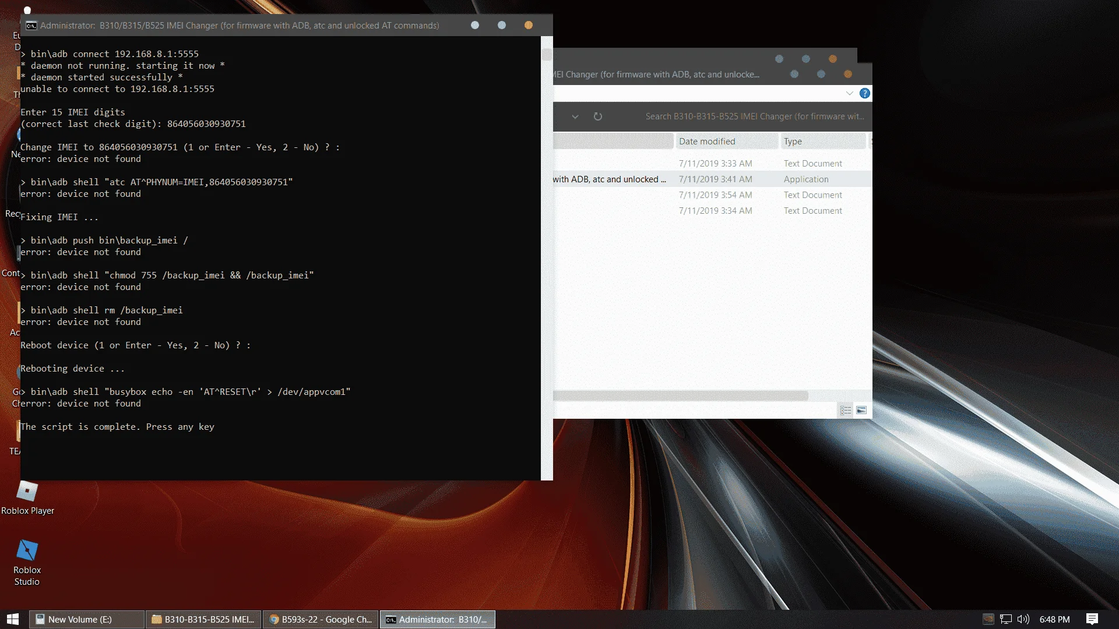Open the volume icon in system tray

click(x=1023, y=619)
